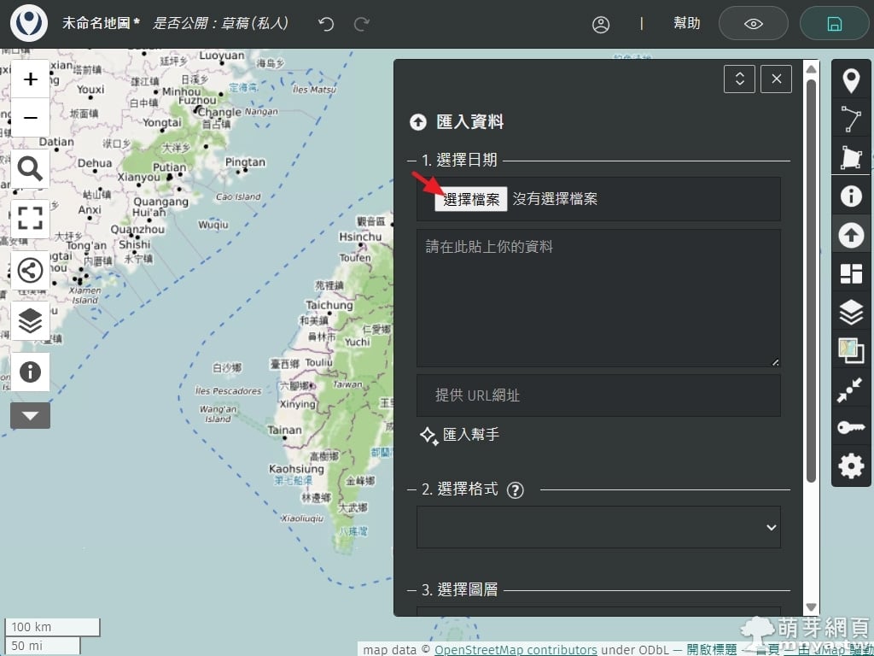Open OpenStreetMap contributors link
Screen dimensions: 874x656
tap(516, 649)
